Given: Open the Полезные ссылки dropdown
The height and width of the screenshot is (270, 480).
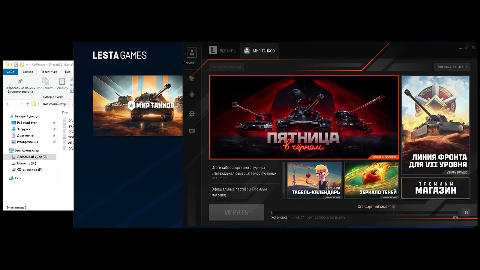Looking at the screenshot, I should (452, 67).
